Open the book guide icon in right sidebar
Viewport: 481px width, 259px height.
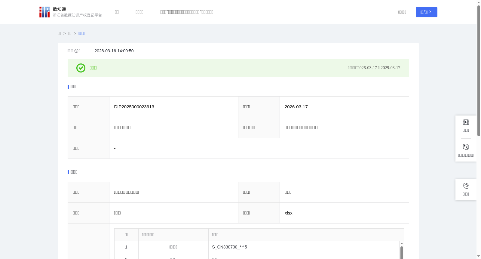tap(466, 147)
